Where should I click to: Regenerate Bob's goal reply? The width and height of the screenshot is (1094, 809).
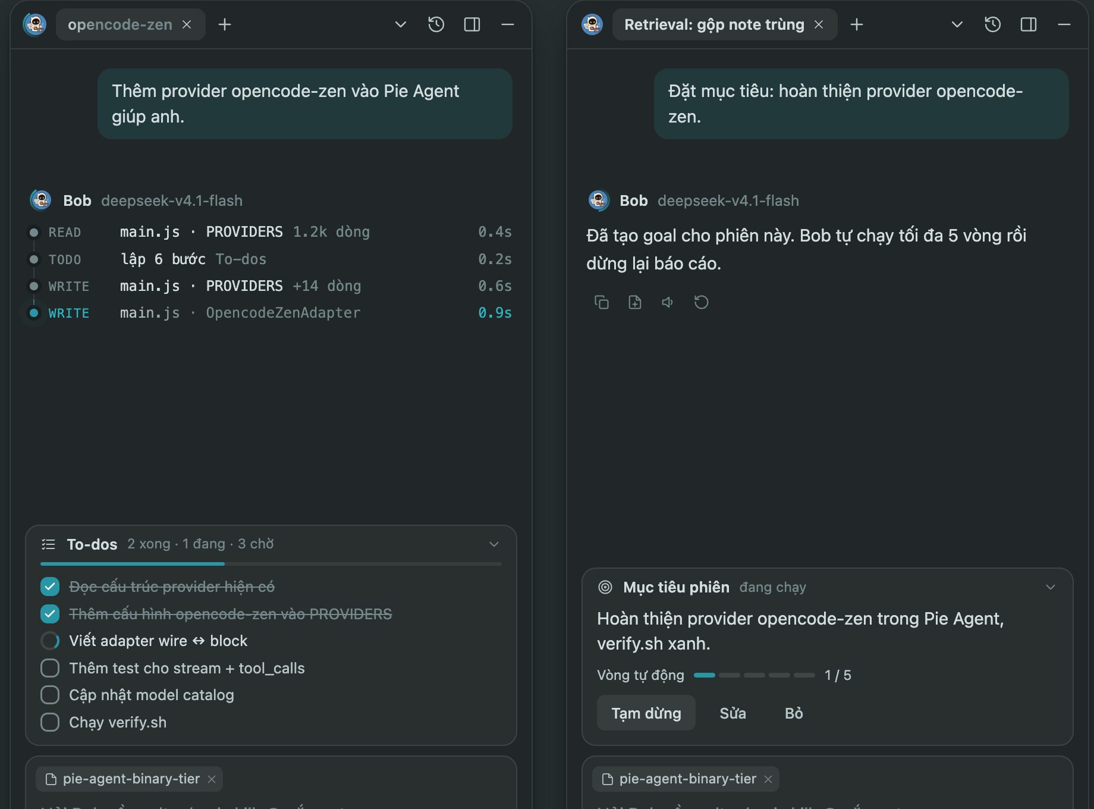pyautogui.click(x=702, y=302)
